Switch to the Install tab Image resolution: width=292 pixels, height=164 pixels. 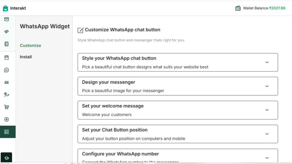click(x=26, y=57)
